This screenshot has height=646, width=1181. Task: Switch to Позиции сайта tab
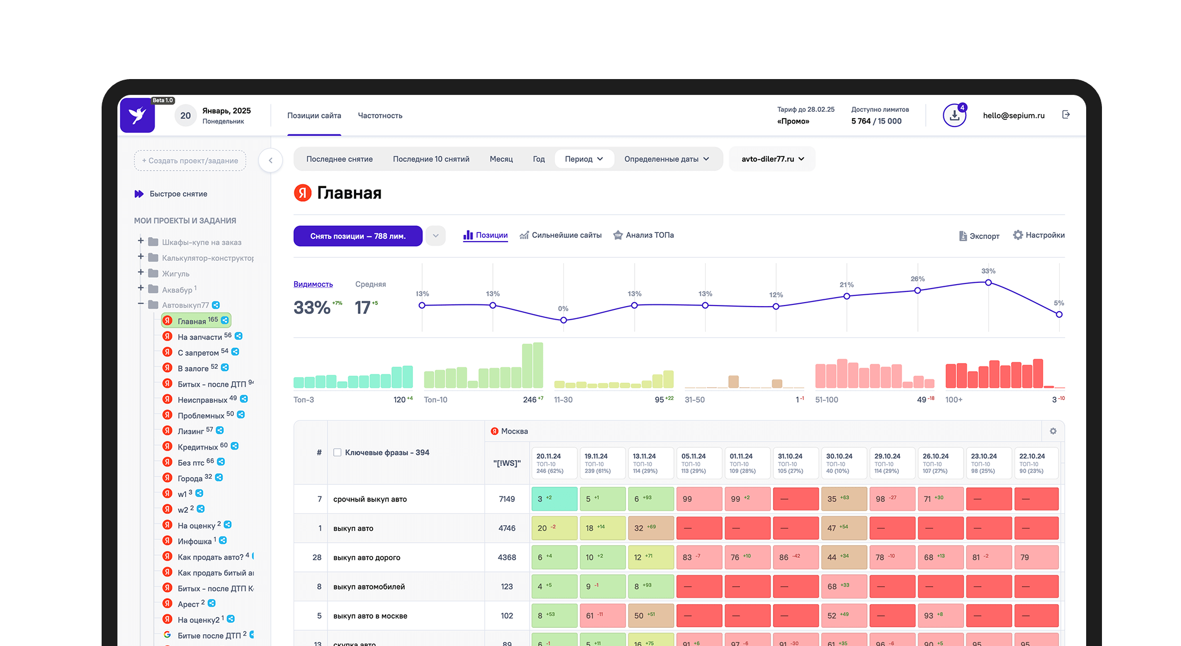coord(314,115)
